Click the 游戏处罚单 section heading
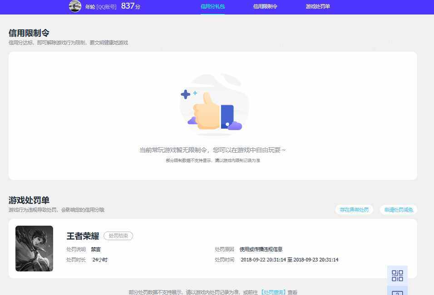 [29, 200]
